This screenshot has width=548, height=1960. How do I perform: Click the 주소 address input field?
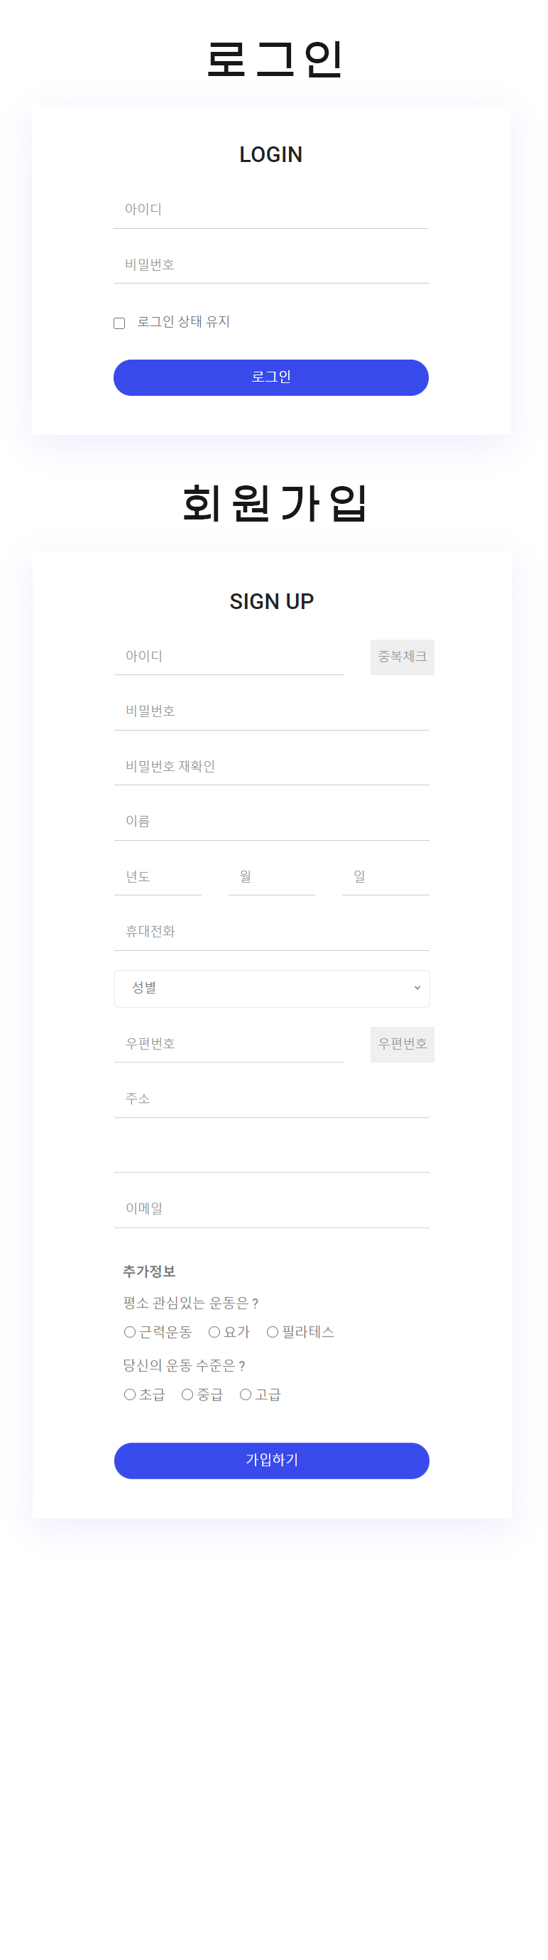[x=271, y=1098]
